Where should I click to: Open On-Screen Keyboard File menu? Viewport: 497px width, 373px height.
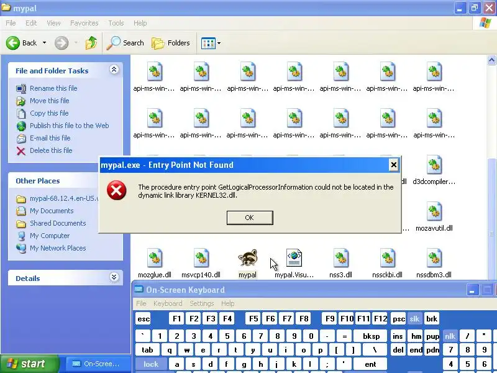tap(141, 303)
